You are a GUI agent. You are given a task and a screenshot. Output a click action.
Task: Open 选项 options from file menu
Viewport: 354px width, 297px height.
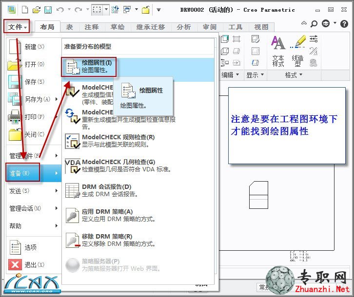(x=34, y=247)
